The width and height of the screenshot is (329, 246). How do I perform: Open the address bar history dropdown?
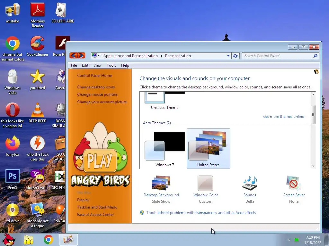(x=228, y=56)
